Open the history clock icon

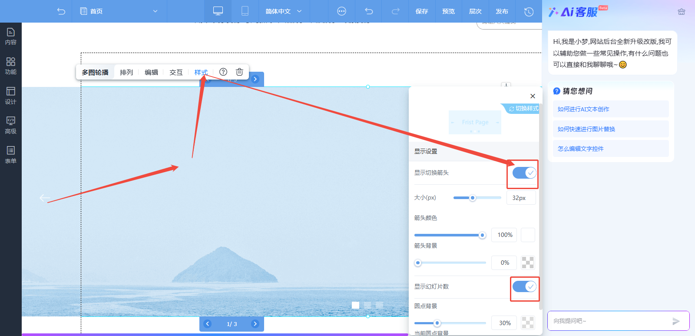[x=529, y=12]
